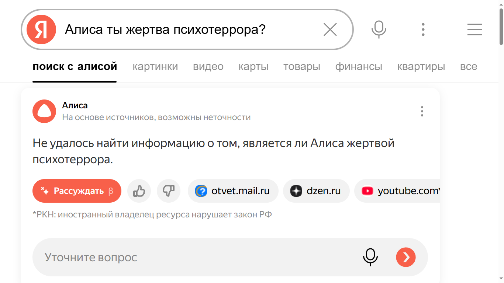Open the top three-dot options menu
Screen dimensions: 504x283
423,29
